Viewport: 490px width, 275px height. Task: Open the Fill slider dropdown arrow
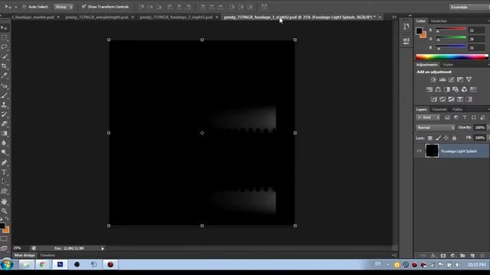coord(488,137)
